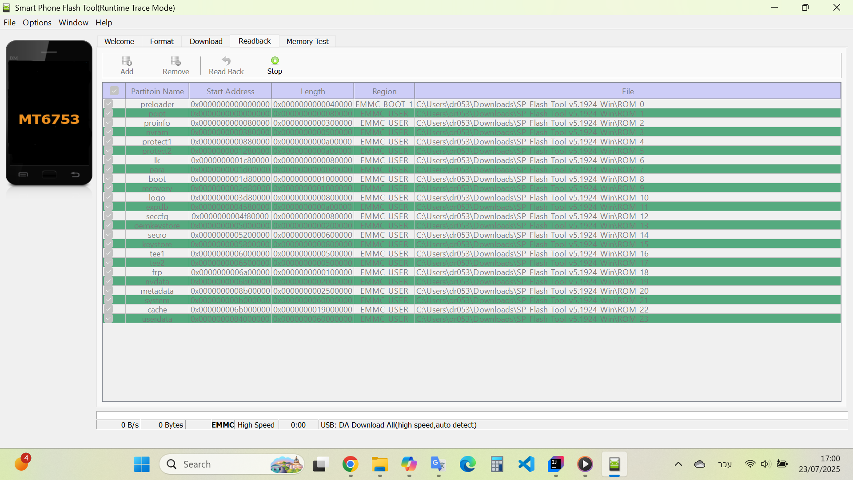The width and height of the screenshot is (853, 480).
Task: Click the File column header
Action: [x=628, y=91]
